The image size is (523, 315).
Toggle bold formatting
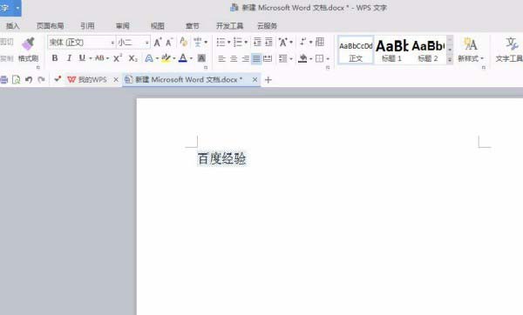[x=55, y=58]
